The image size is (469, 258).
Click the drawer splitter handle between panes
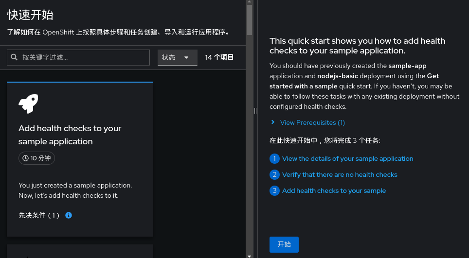(x=255, y=111)
